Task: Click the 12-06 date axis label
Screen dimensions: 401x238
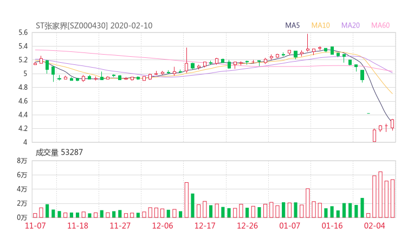Action: (x=163, y=226)
